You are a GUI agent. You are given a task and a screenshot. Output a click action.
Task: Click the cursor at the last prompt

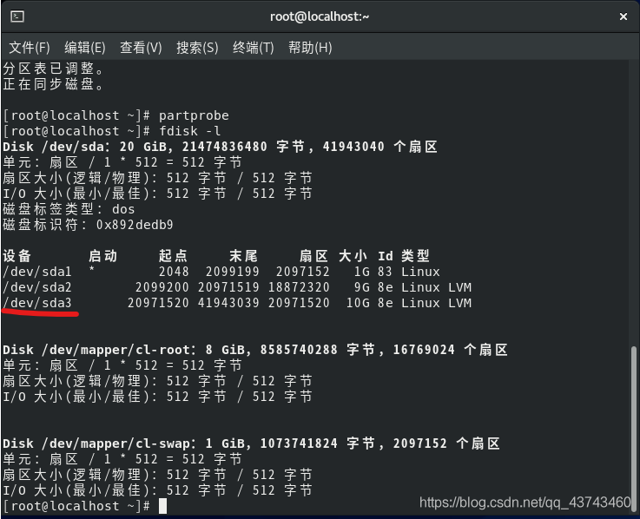[162, 506]
